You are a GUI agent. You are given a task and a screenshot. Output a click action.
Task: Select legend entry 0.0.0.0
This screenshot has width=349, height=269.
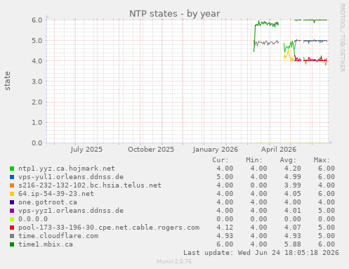[33, 219]
